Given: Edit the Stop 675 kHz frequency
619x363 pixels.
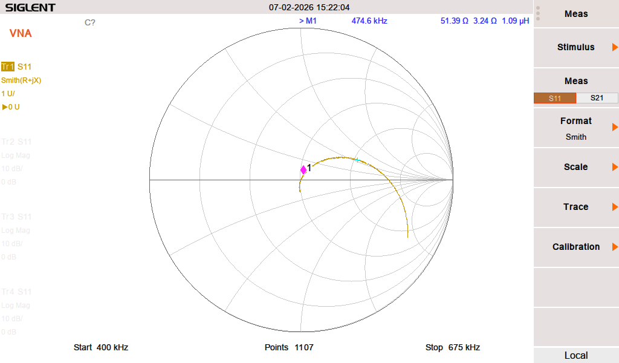Looking at the screenshot, I should (x=453, y=347).
